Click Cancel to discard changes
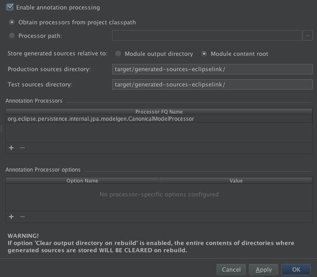The image size is (317, 277). tap(231, 269)
